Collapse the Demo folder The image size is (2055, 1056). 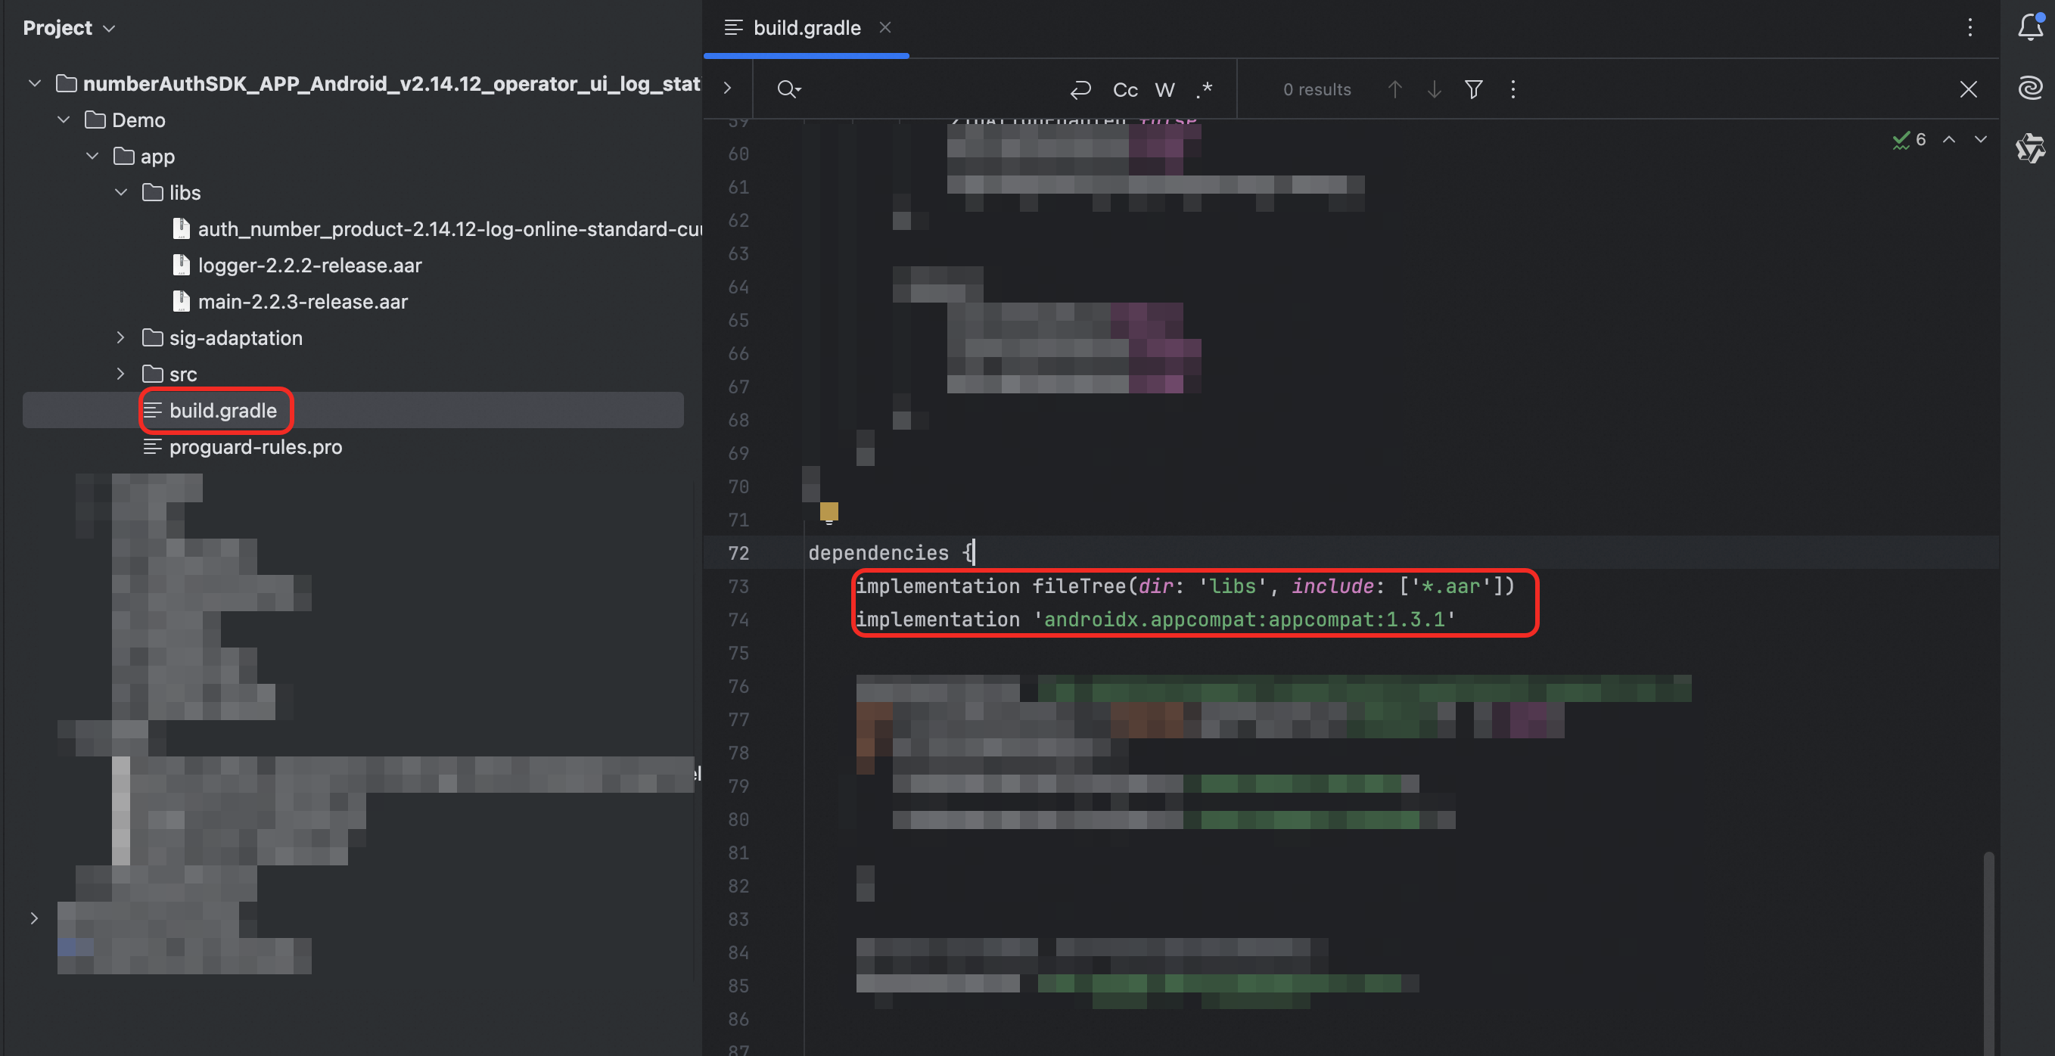click(64, 120)
